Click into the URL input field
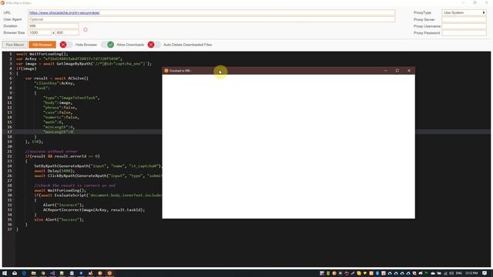This screenshot has height=277, width=493. [212, 12]
